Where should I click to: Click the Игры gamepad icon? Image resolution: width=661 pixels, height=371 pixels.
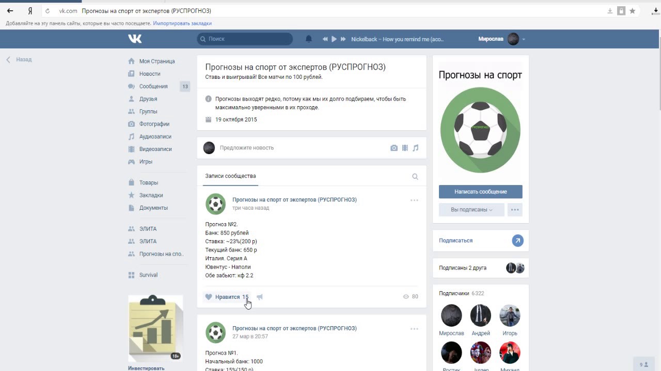[x=131, y=162]
